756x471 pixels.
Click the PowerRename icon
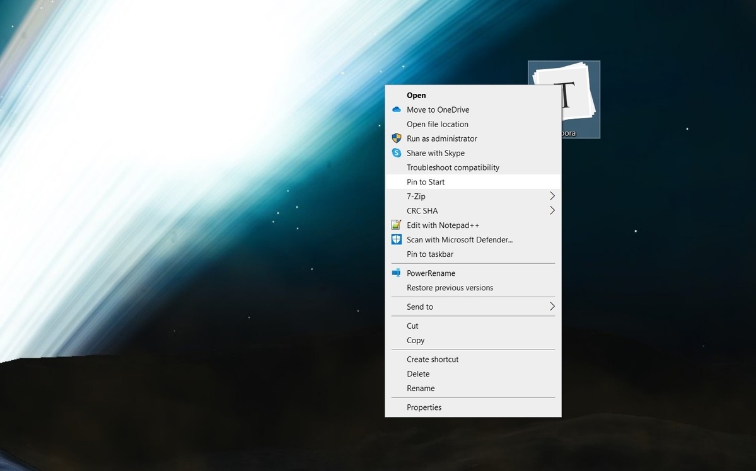(397, 273)
